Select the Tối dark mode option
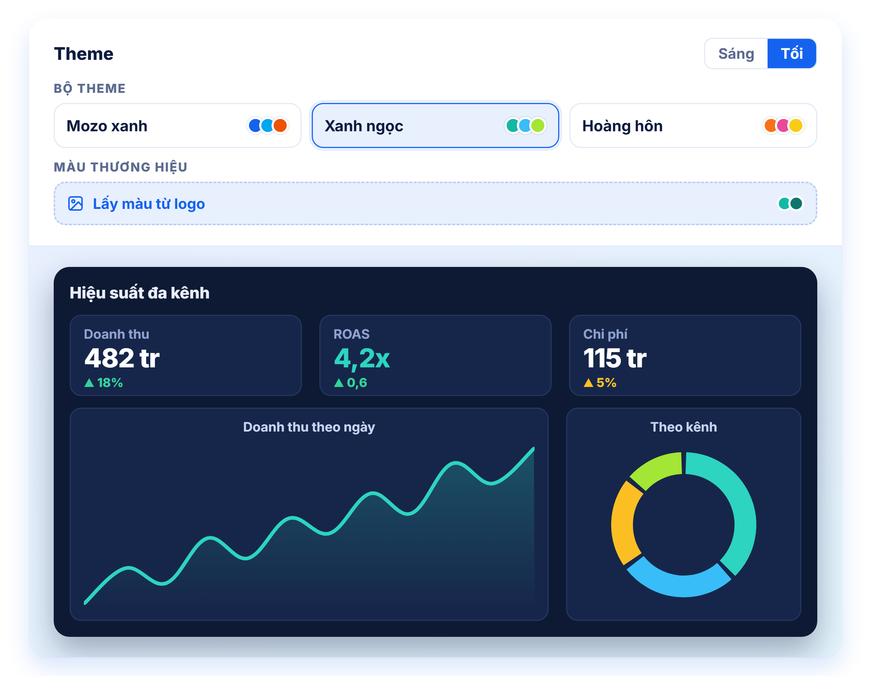This screenshot has width=871, height=676. [x=791, y=53]
